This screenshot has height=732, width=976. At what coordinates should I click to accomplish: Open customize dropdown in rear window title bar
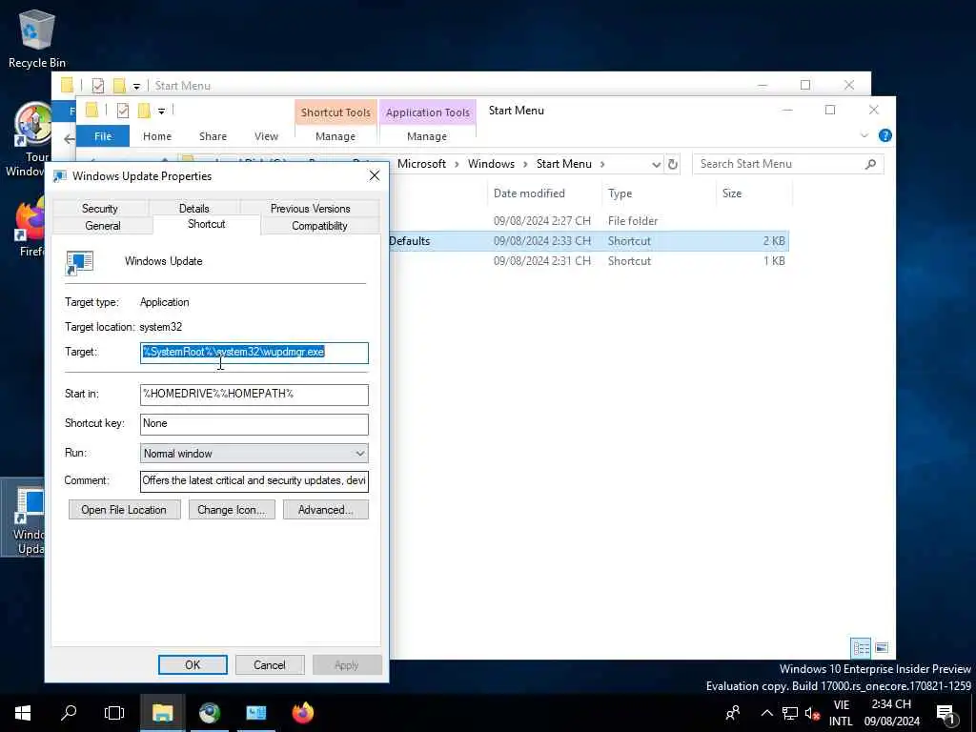point(136,87)
